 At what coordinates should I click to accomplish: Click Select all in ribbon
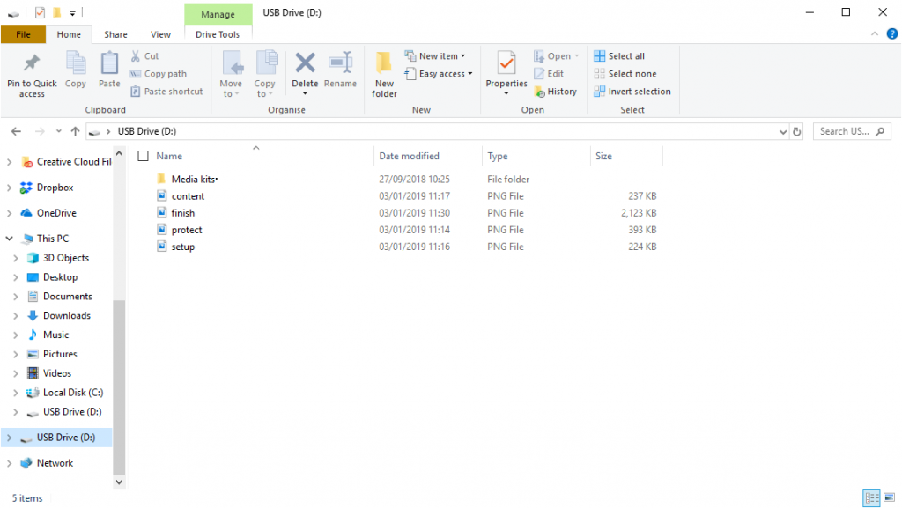pos(619,55)
